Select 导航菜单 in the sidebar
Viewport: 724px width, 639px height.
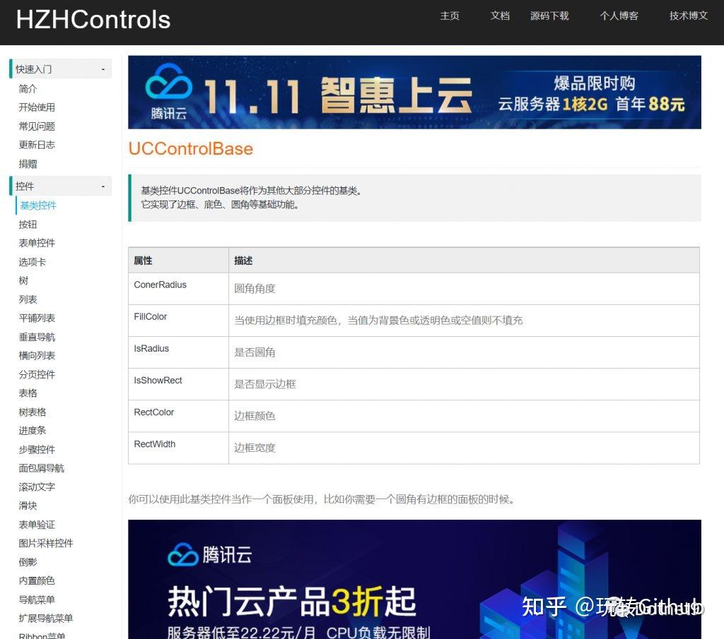[37, 599]
